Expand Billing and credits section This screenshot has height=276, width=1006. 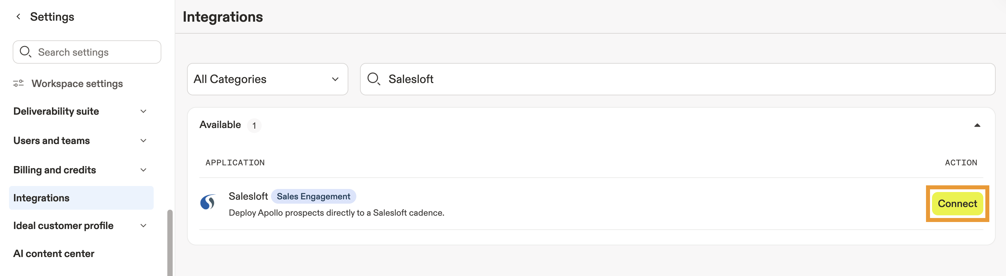pyautogui.click(x=143, y=170)
